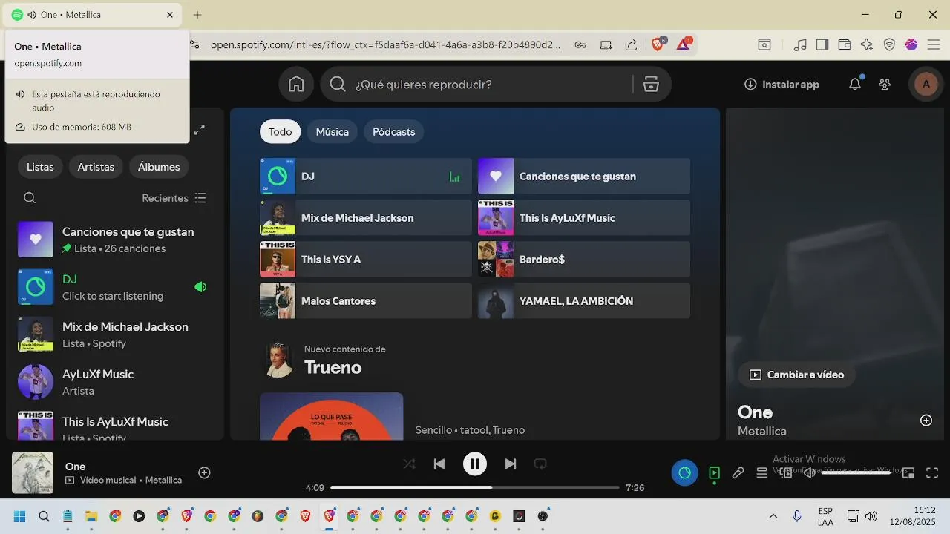
Task: Click Windows taskbar search icon
Action: (44, 516)
